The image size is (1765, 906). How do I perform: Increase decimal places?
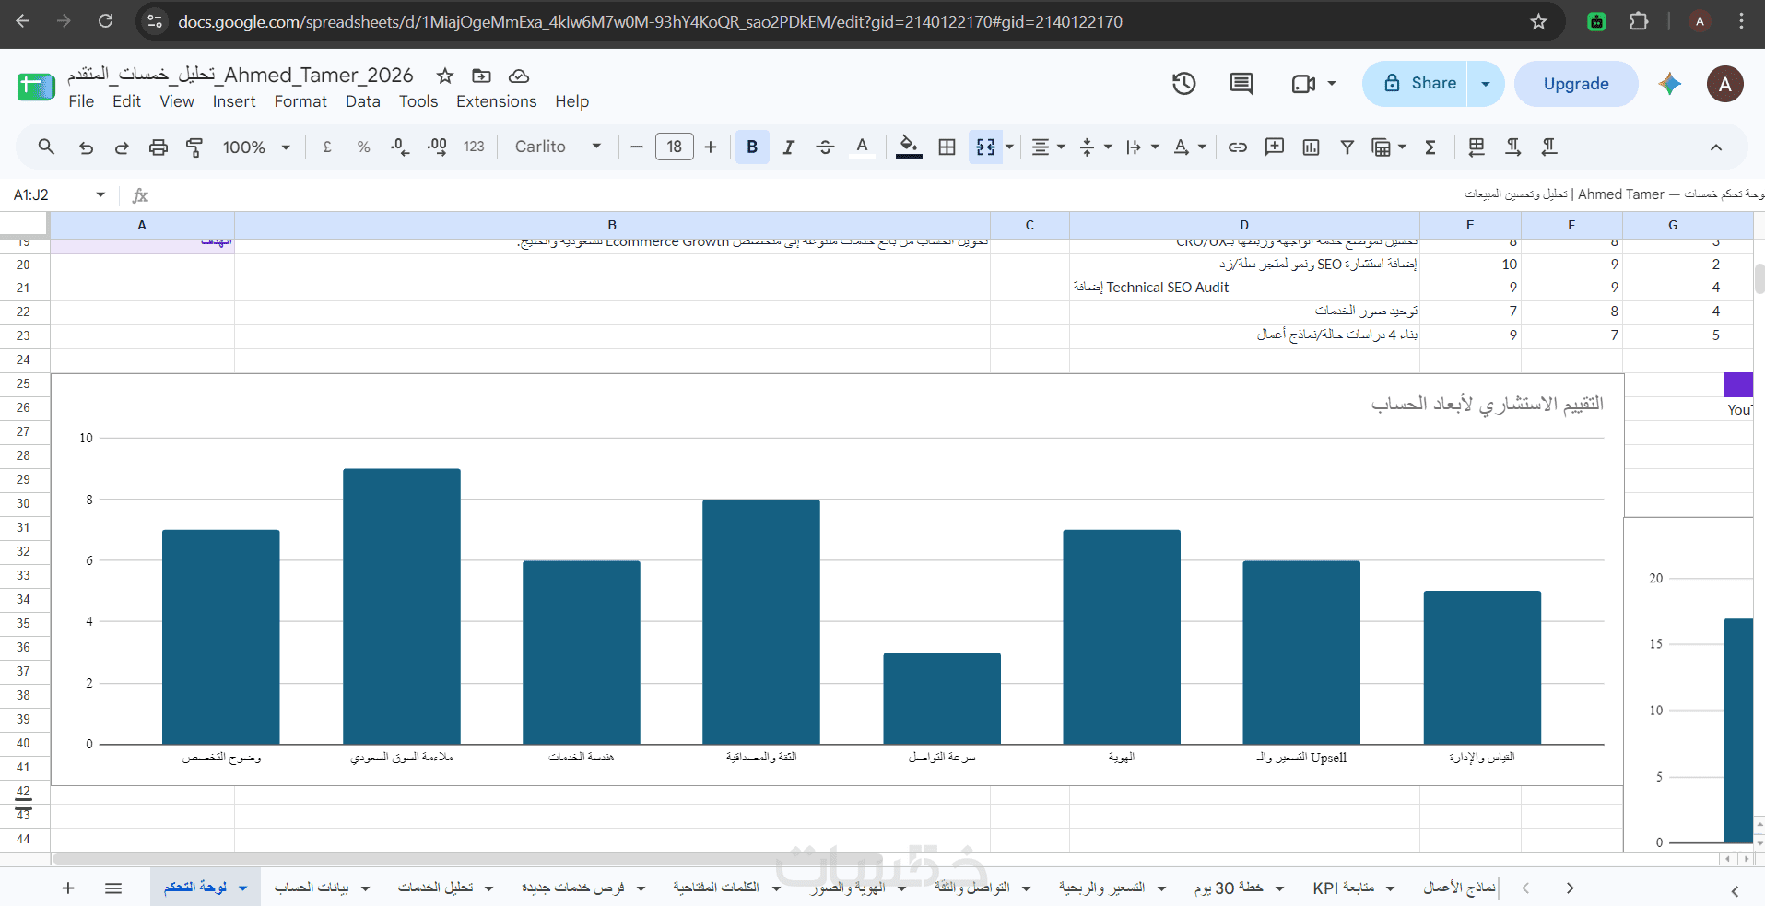coord(437,147)
